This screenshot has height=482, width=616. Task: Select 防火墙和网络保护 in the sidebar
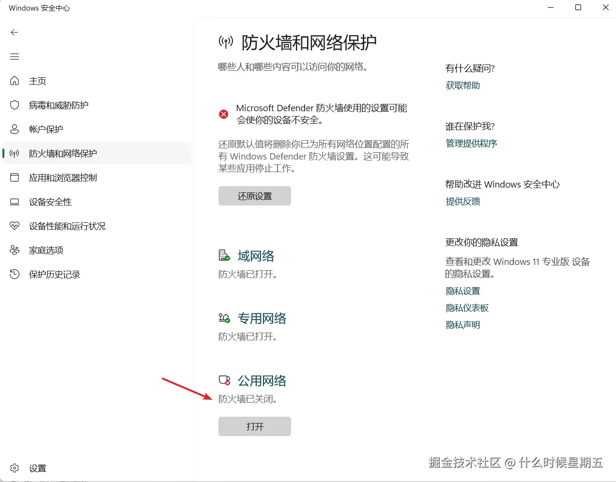coord(97,153)
